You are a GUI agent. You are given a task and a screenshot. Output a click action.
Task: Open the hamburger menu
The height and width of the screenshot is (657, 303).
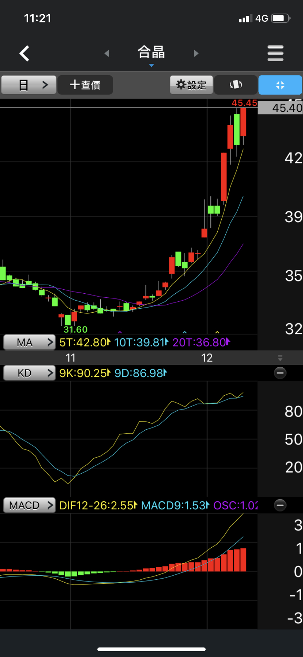click(x=275, y=54)
